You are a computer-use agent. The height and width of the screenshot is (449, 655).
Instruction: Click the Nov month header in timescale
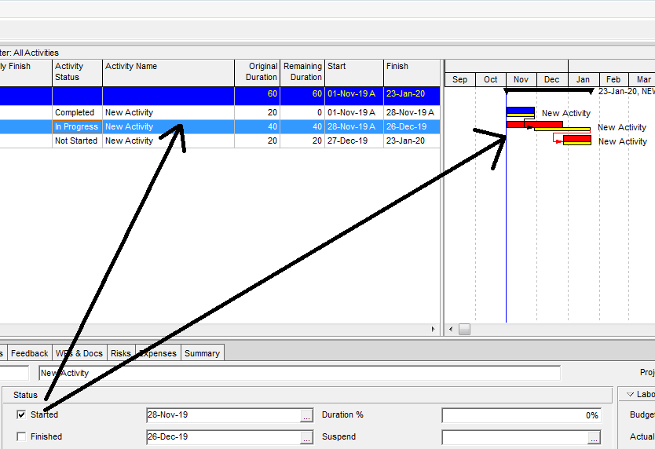(x=521, y=79)
